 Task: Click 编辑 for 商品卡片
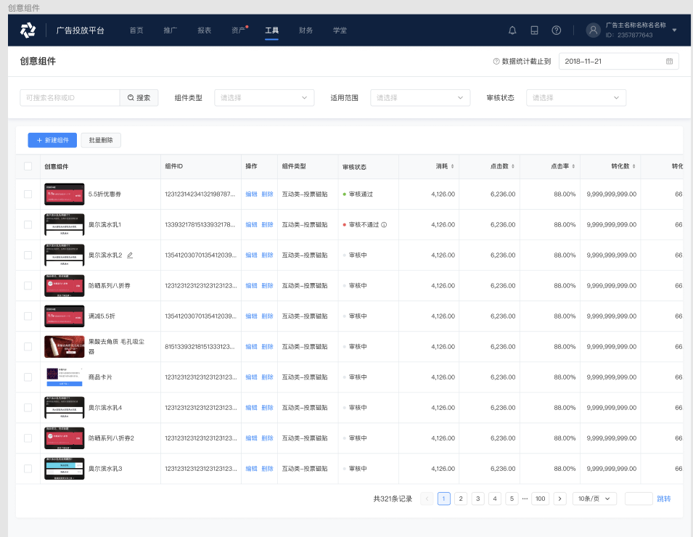tap(252, 377)
